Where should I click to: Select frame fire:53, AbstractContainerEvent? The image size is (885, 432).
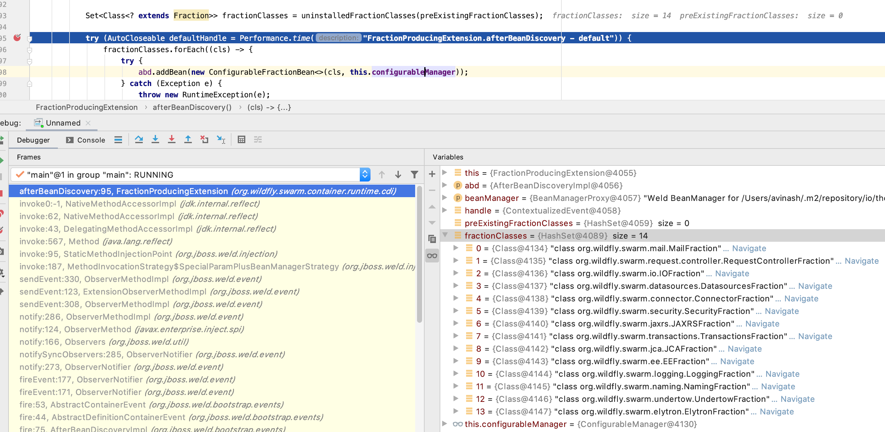click(x=212, y=405)
